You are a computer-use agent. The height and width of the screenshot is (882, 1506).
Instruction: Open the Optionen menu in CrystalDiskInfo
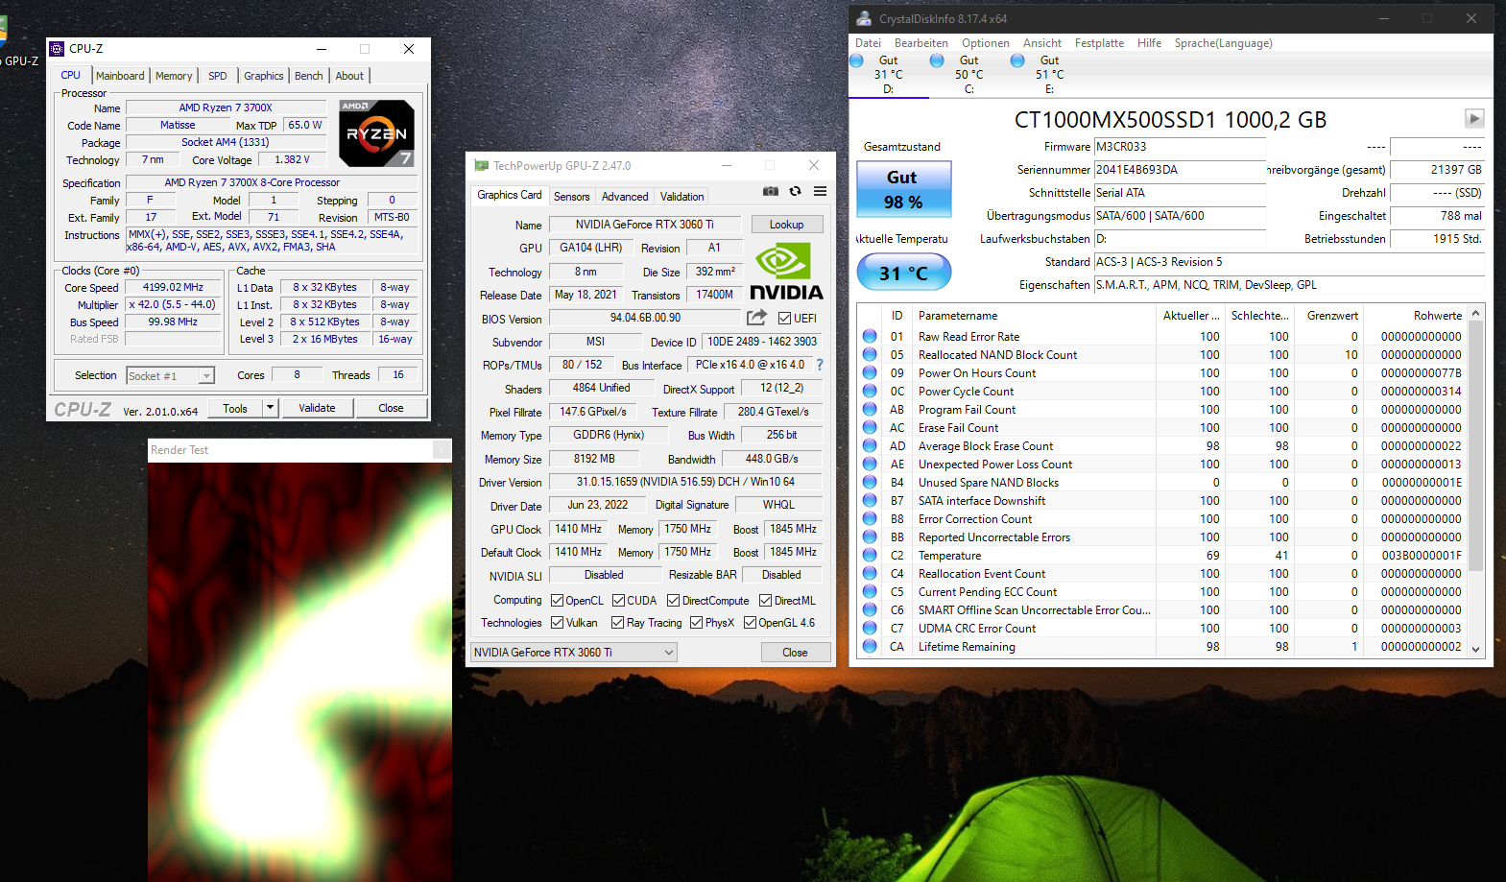tap(985, 43)
